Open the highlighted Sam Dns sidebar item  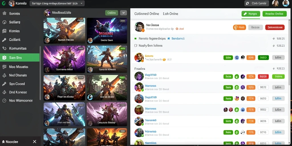pyautogui.click(x=20, y=58)
